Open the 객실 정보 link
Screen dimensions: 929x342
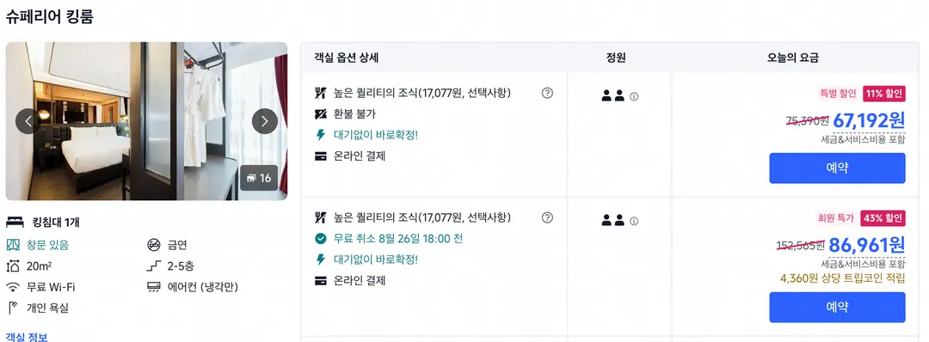pyautogui.click(x=27, y=337)
